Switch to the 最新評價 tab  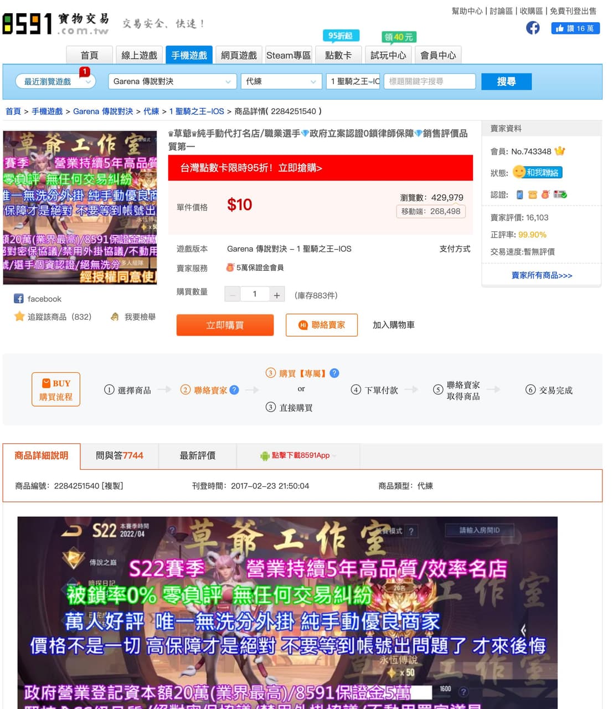pyautogui.click(x=198, y=456)
